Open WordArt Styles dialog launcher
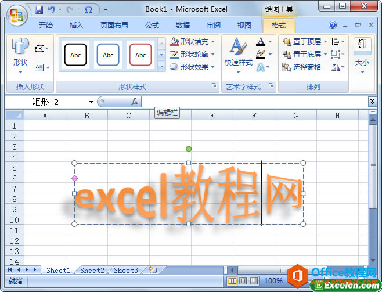382x292 pixels. click(x=271, y=85)
